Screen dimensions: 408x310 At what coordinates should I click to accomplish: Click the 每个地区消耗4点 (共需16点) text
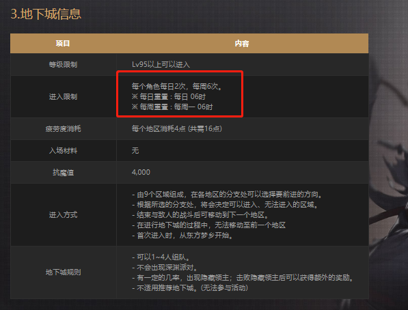[x=177, y=129]
